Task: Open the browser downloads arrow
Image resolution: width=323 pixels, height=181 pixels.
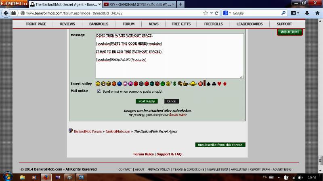Action: (307, 13)
